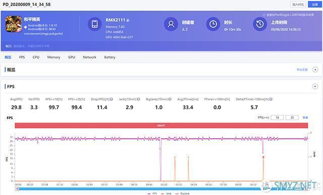Click the Jank value 2.9
323x195 pixels.
click(129, 108)
